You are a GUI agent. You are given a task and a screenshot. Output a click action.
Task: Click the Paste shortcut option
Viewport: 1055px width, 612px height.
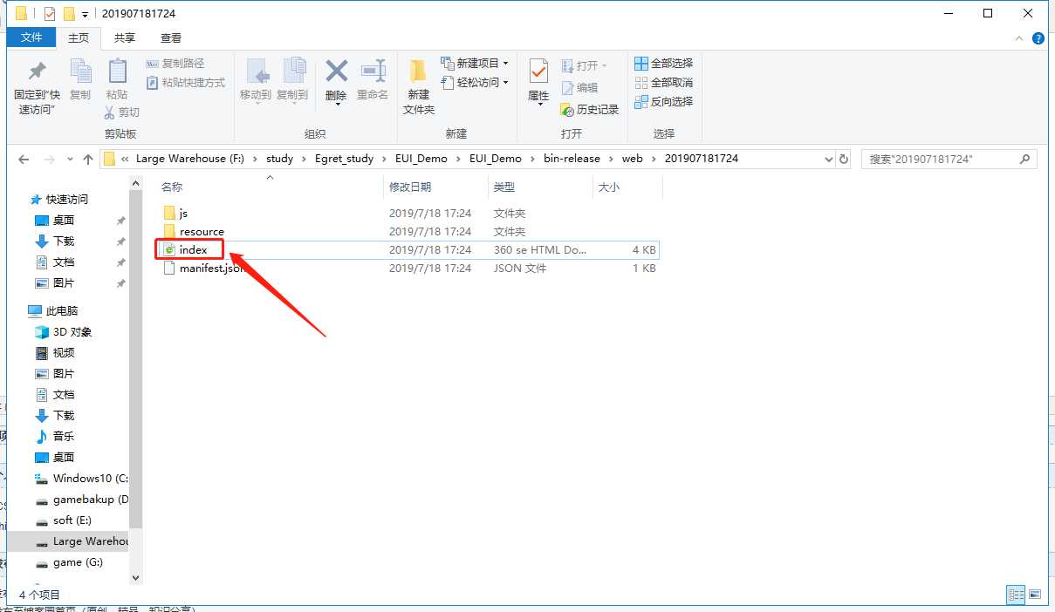[185, 83]
